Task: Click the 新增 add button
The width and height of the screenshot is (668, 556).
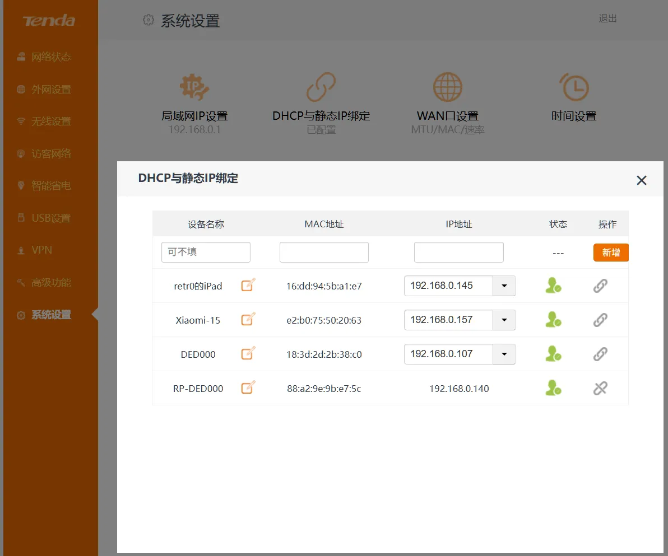Action: tap(610, 253)
